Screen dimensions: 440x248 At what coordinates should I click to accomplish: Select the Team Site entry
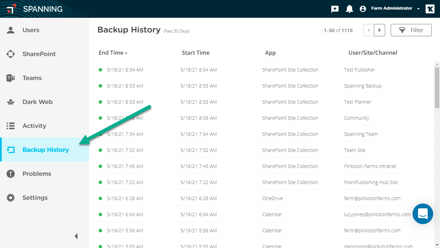355,150
